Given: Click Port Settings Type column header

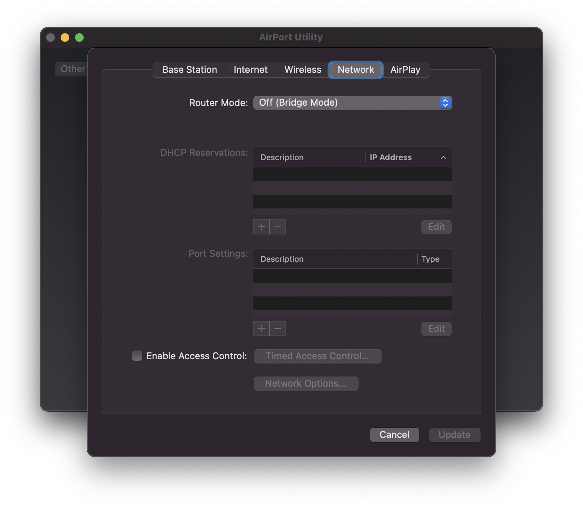Looking at the screenshot, I should pyautogui.click(x=434, y=259).
